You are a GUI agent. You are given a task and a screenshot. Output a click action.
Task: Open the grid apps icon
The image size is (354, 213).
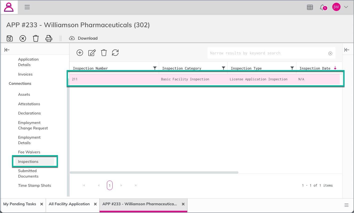310,7
